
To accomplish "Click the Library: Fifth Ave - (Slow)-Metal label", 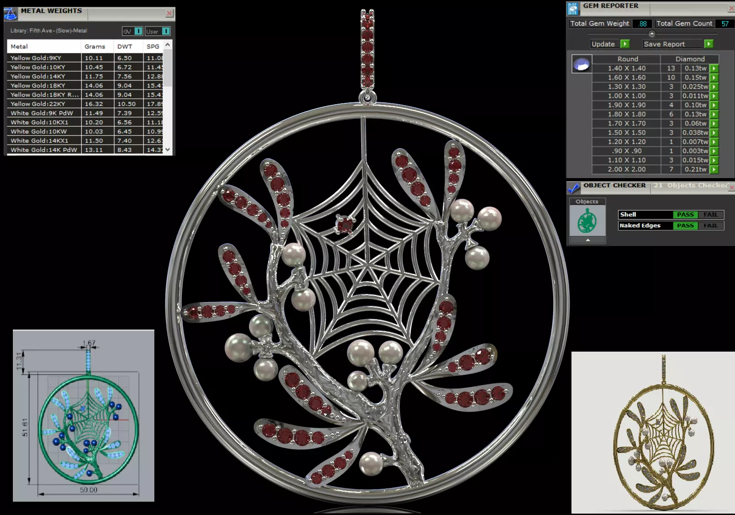I will click(49, 31).
